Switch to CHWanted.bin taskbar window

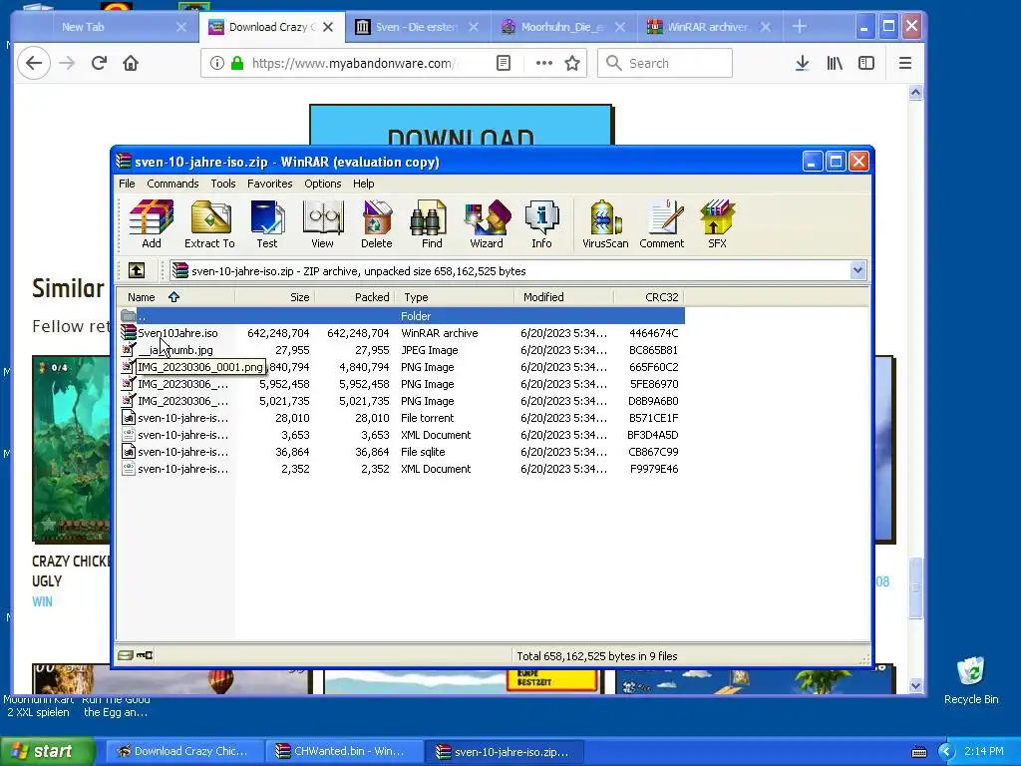point(342,751)
